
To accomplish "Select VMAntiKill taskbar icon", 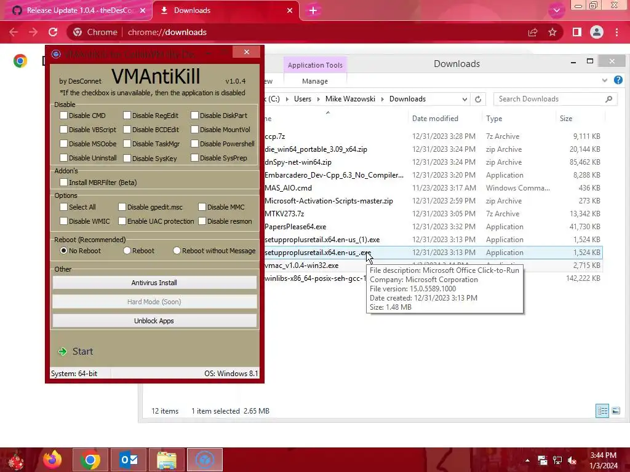I will coord(205,460).
